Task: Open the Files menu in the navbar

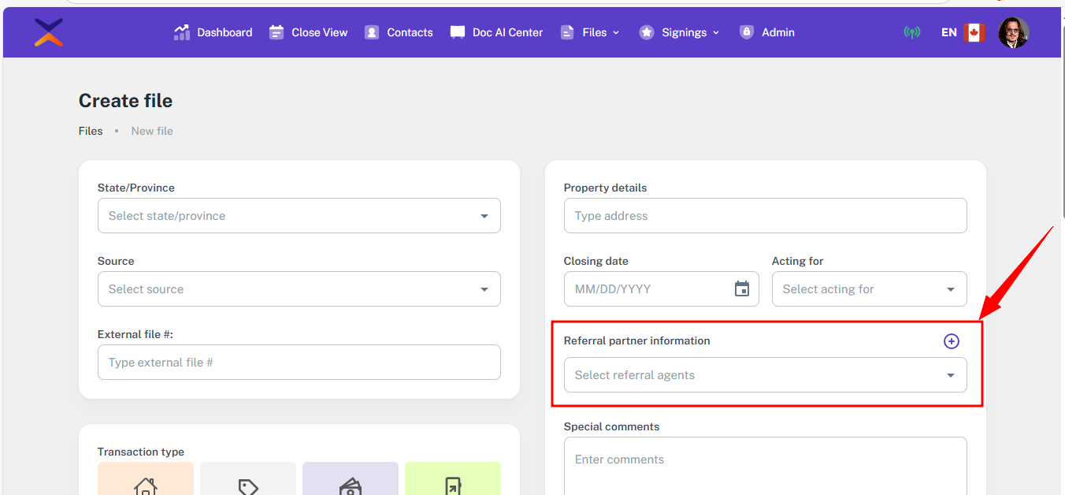Action: pos(590,32)
